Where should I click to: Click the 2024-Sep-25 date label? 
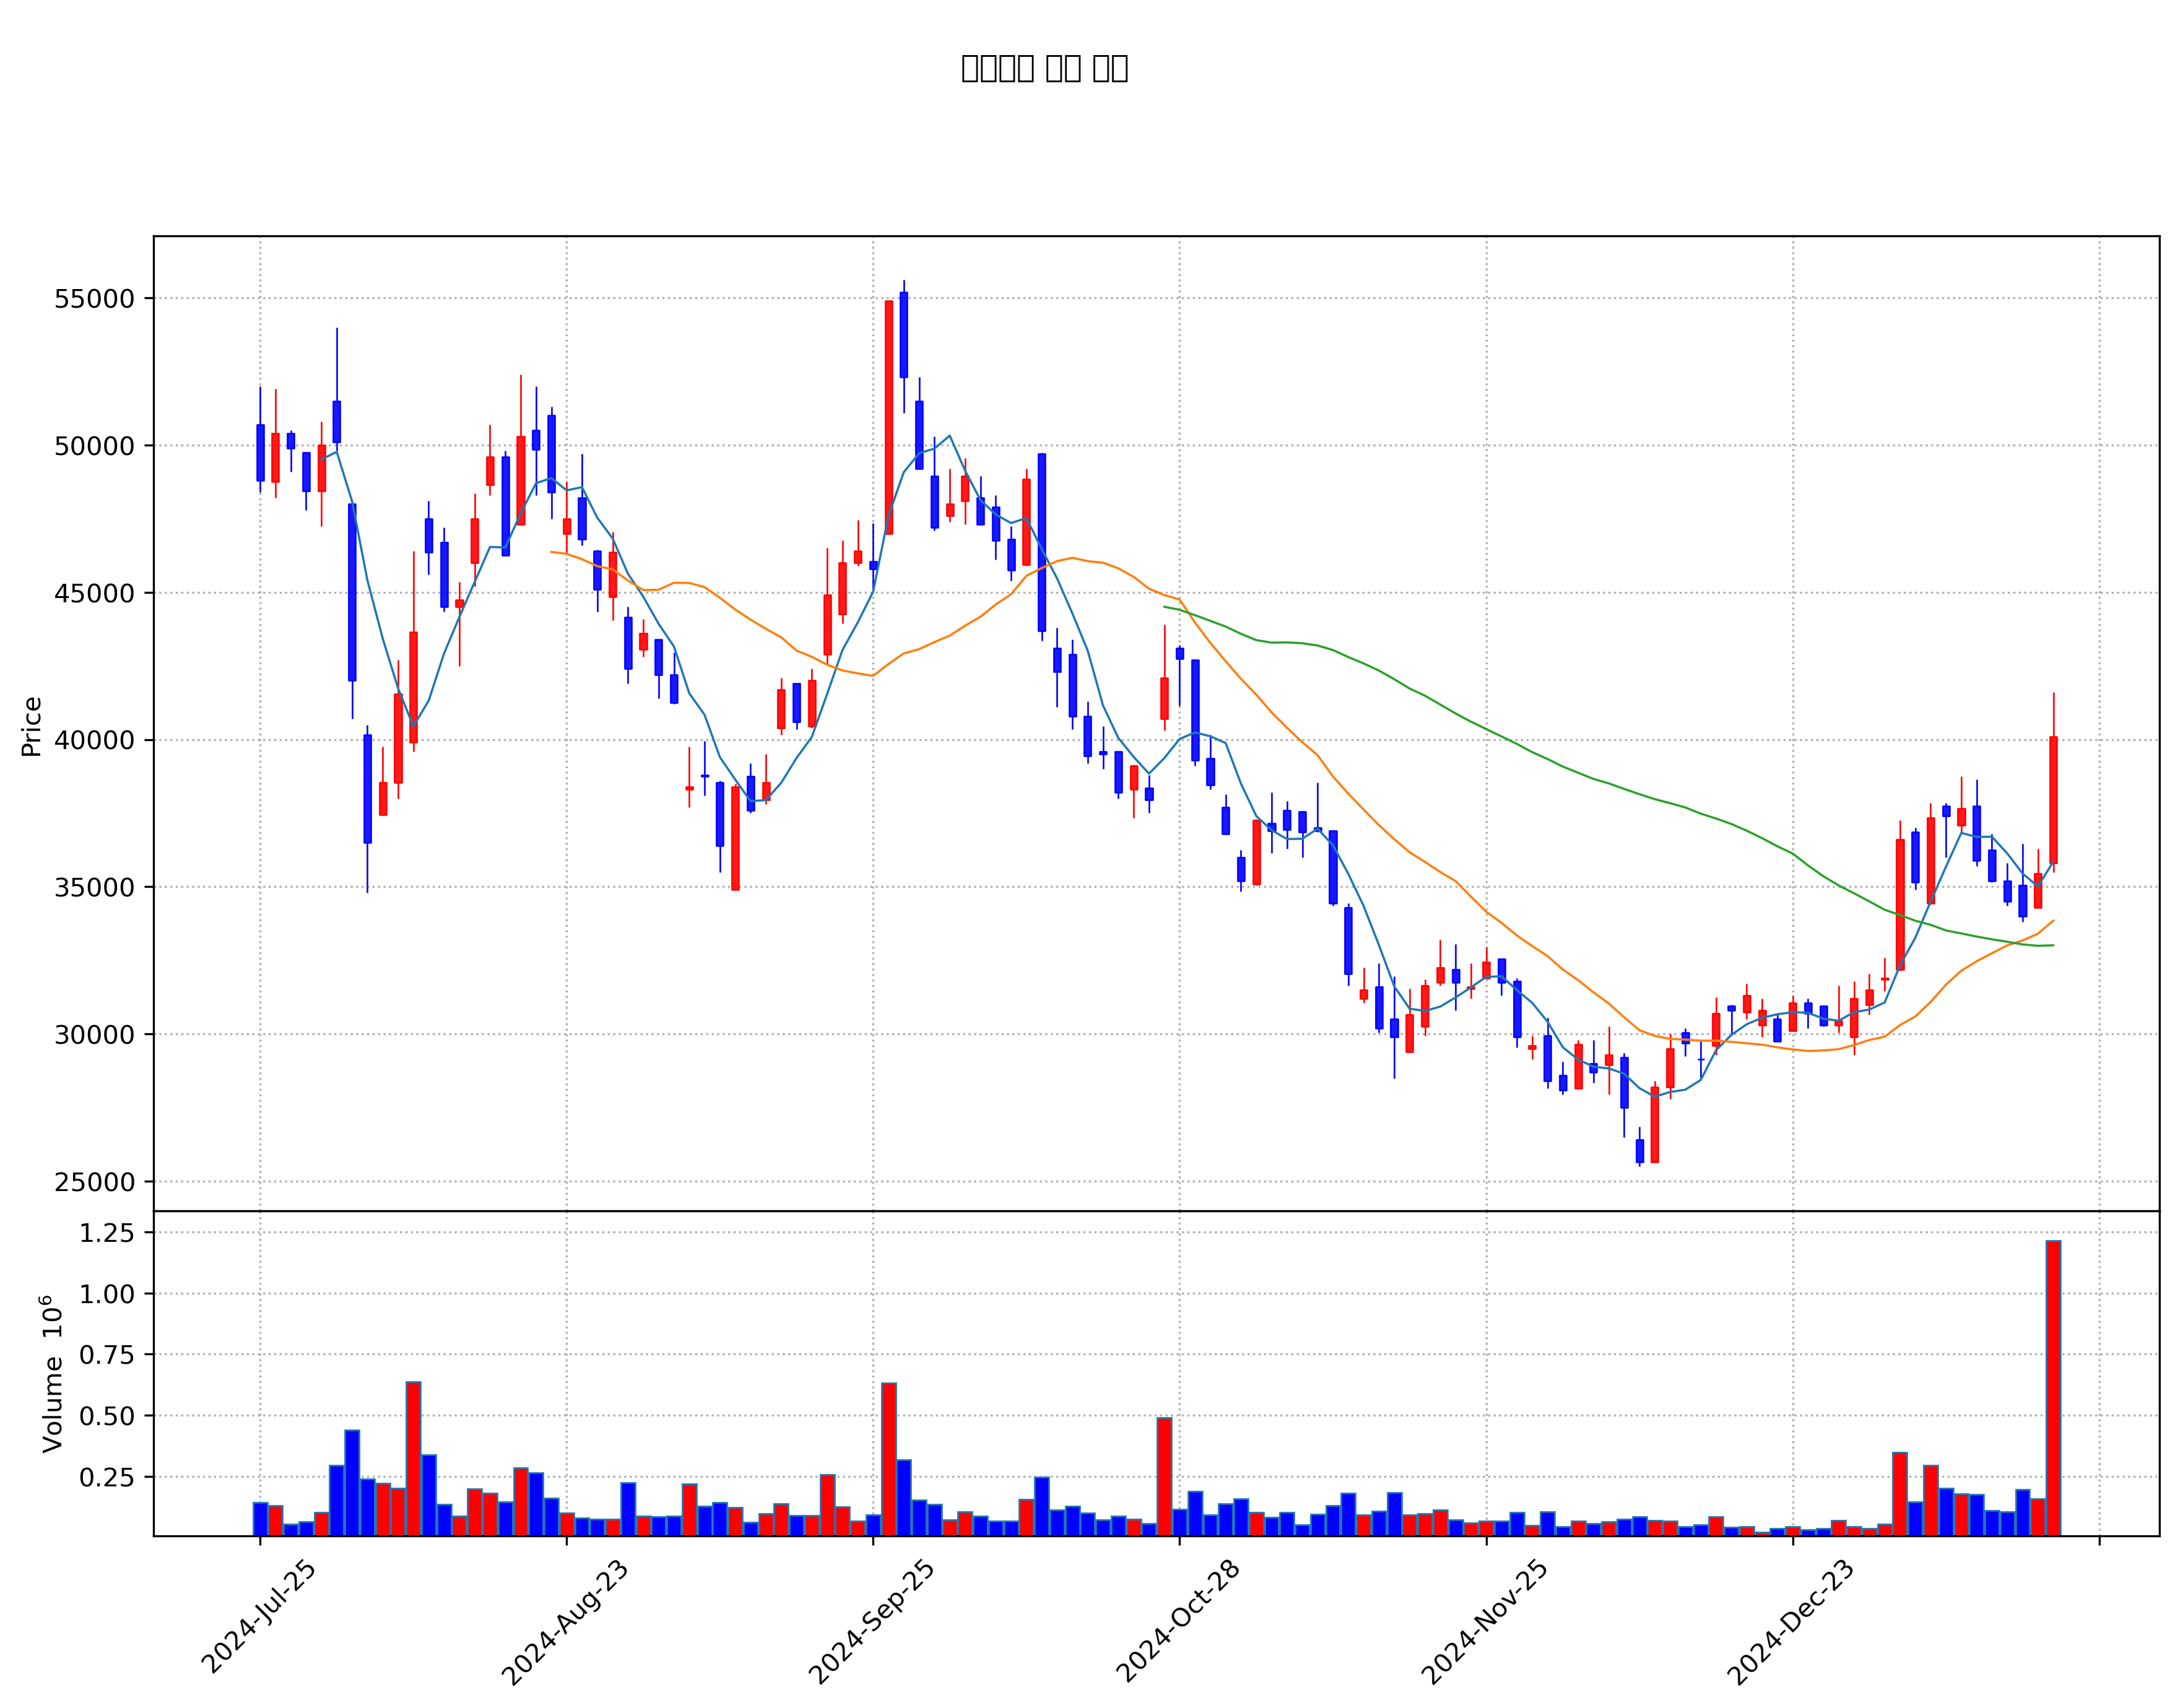872,1622
